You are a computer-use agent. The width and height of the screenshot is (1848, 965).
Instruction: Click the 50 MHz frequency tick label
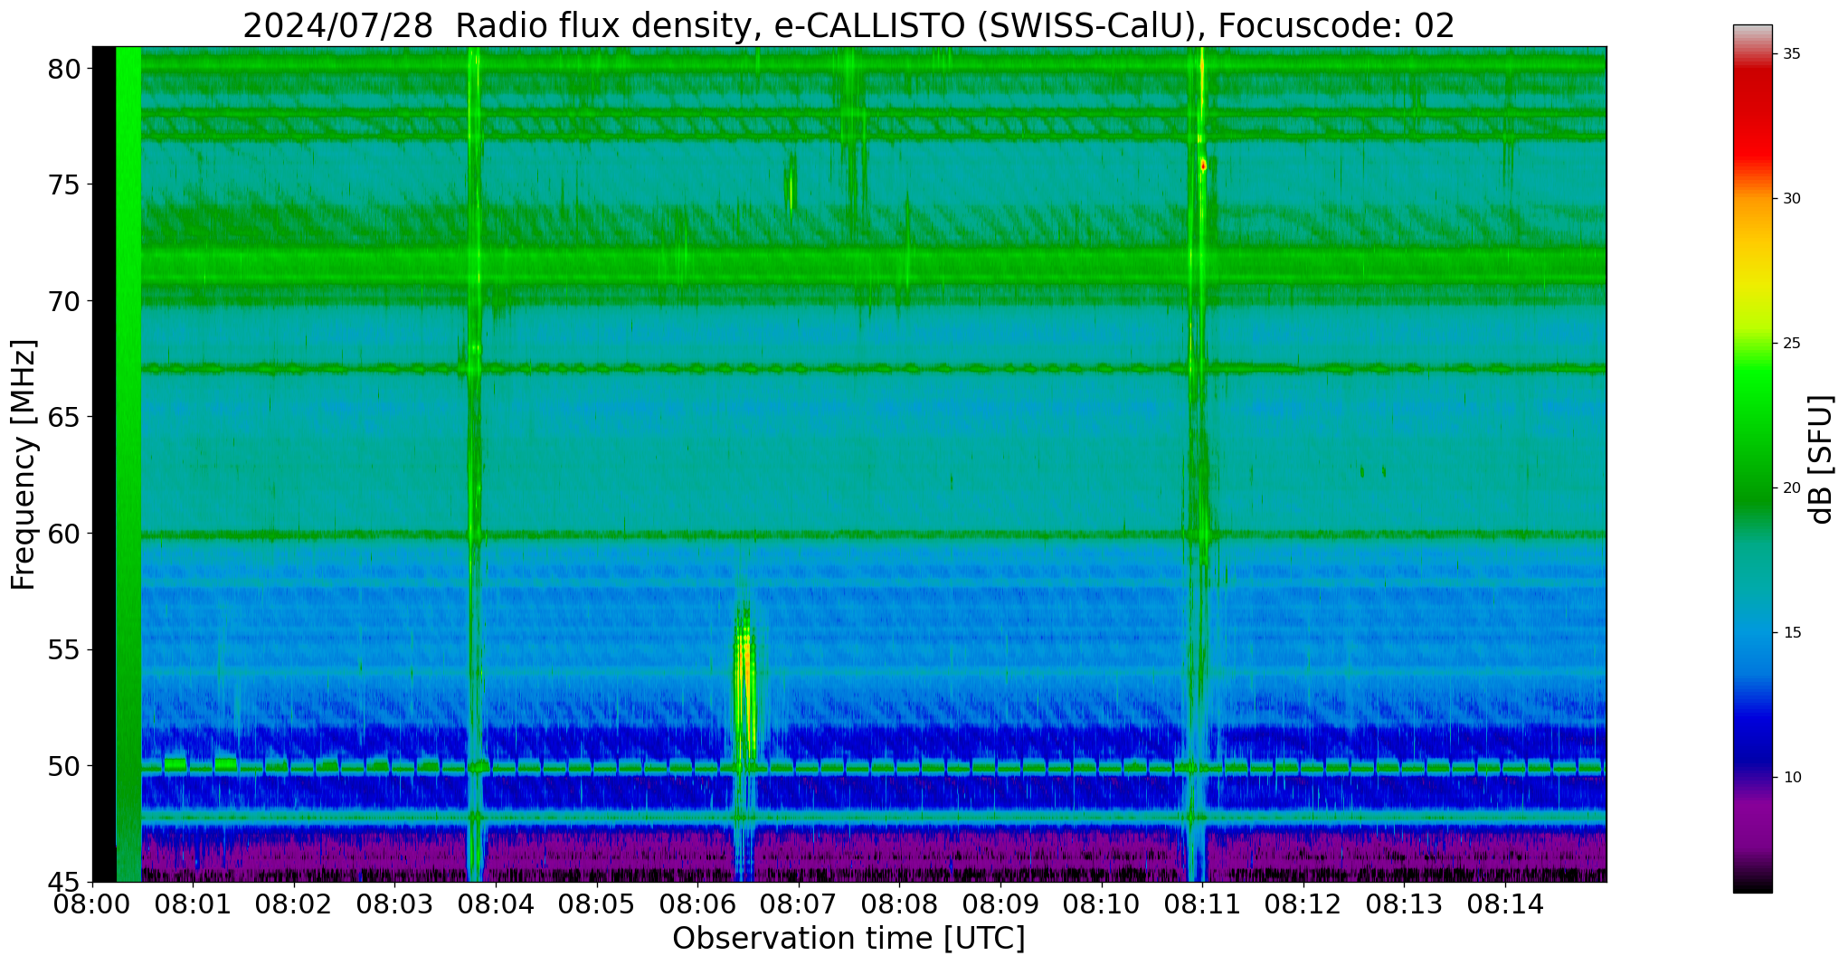pyautogui.click(x=63, y=766)
